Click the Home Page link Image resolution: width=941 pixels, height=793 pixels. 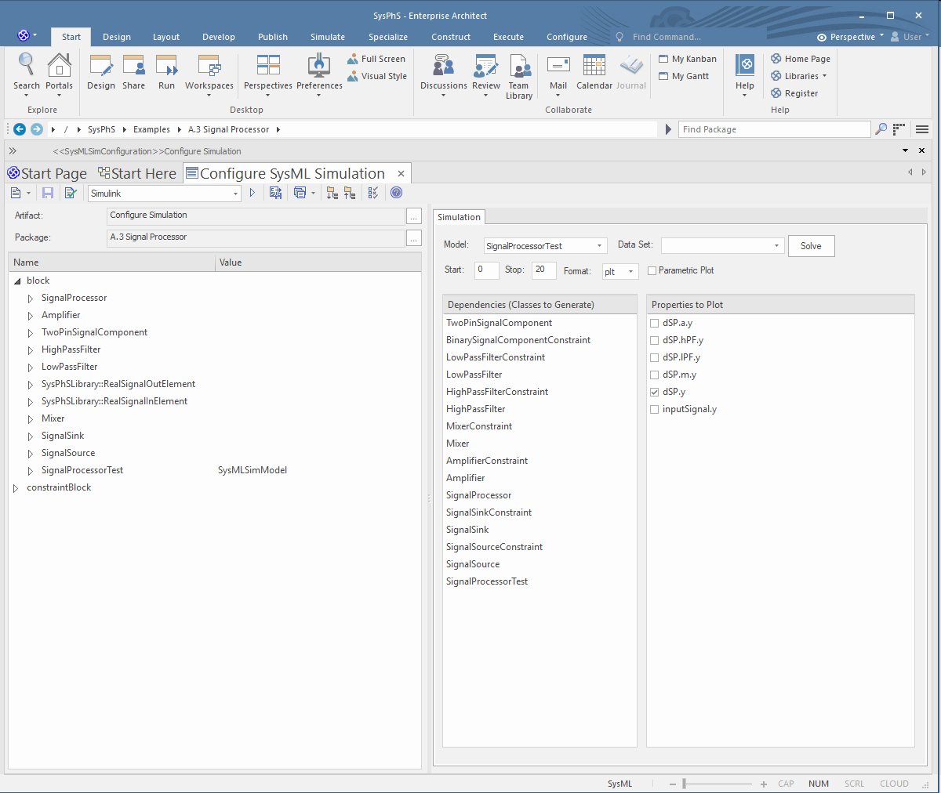[807, 59]
